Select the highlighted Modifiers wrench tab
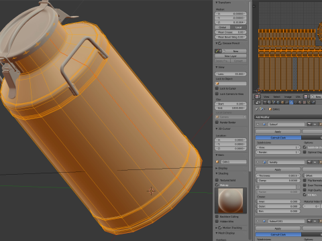Screen dimensions: 322x241 pos(291,102)
